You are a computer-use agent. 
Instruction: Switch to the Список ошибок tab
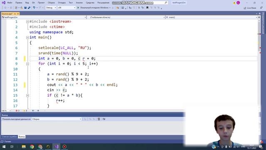tap(9, 137)
